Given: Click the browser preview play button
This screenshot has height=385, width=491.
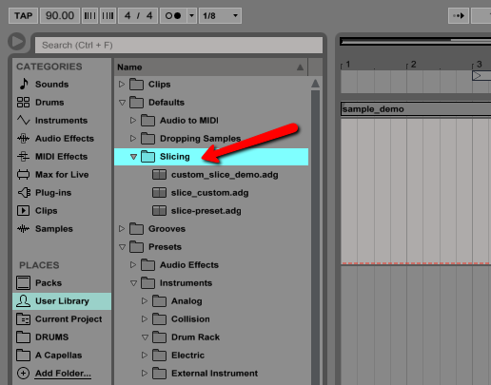Looking at the screenshot, I should [16, 41].
